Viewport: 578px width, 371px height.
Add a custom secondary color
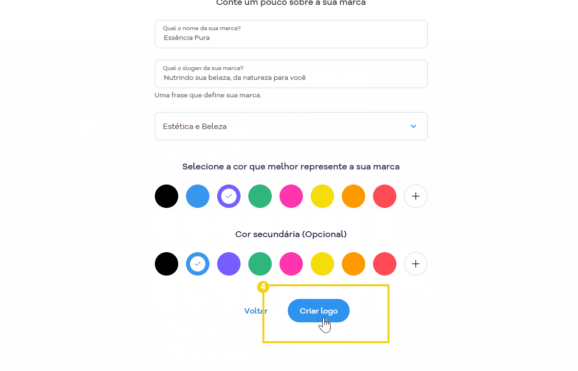[415, 264]
